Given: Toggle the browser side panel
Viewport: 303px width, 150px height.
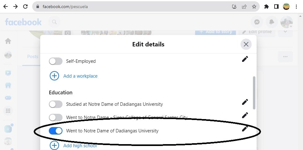Looking at the screenshot, I should (x=276, y=6).
